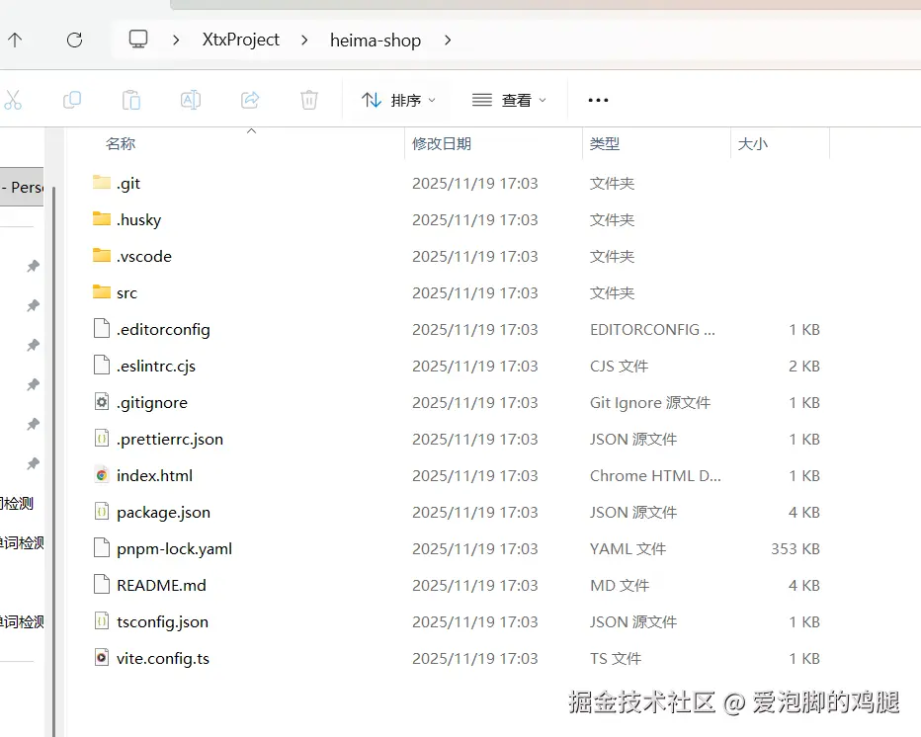The height and width of the screenshot is (737, 921).
Task: Select the .prettierrc.json file icon
Action: [102, 438]
